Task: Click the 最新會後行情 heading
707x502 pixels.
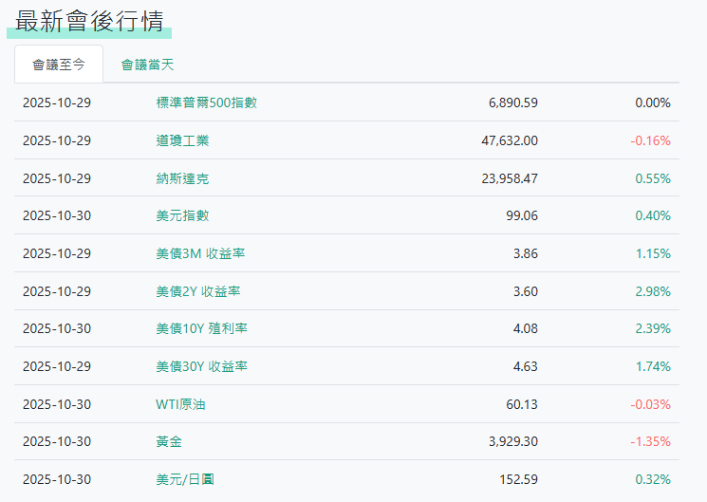Action: [x=89, y=21]
